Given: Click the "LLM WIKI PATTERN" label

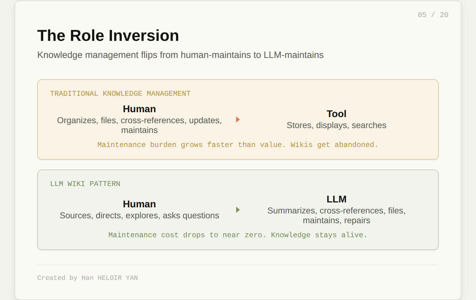Looking at the screenshot, I should 85,184.
